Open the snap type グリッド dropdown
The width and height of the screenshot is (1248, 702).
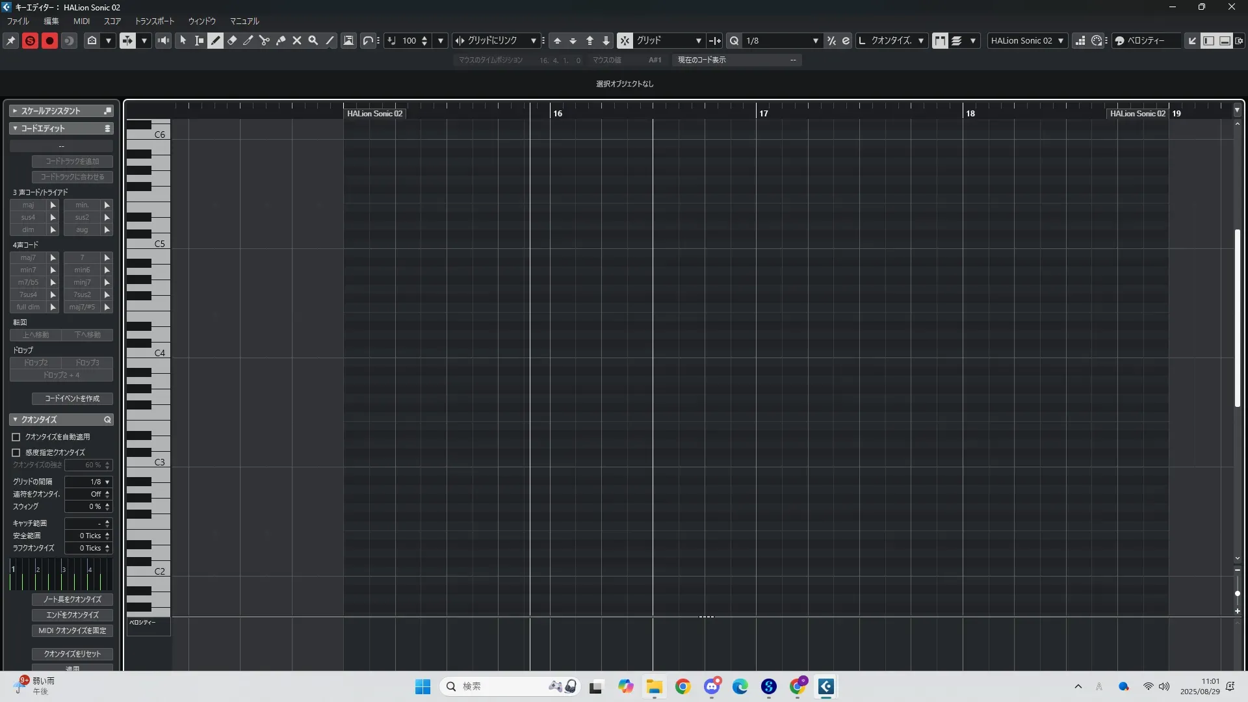698,40
